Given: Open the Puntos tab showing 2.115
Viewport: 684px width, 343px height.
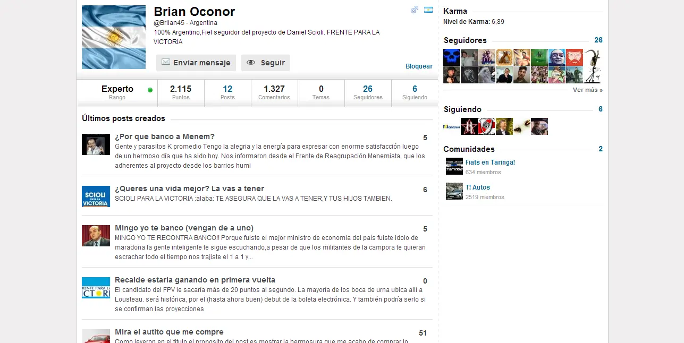Looking at the screenshot, I should pyautogui.click(x=181, y=93).
